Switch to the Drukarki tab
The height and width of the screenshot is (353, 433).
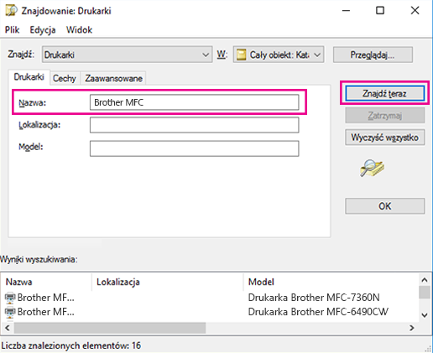coord(29,77)
